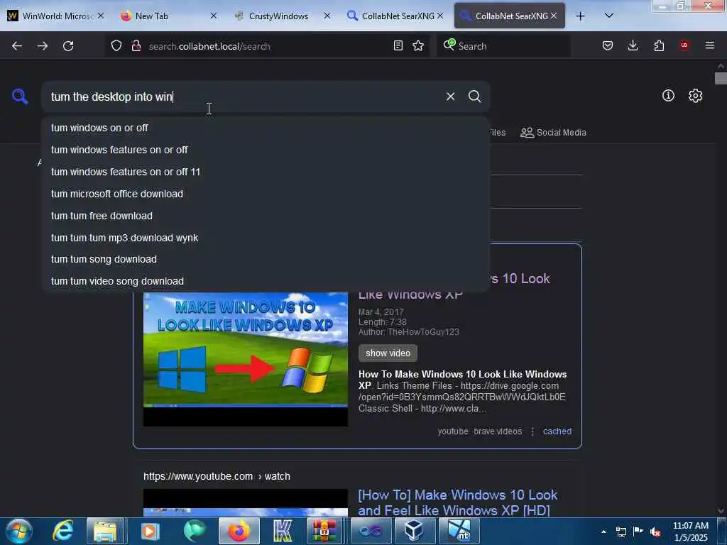Show hidden tray icons arrow
This screenshot has width=727, height=545.
coord(603,532)
